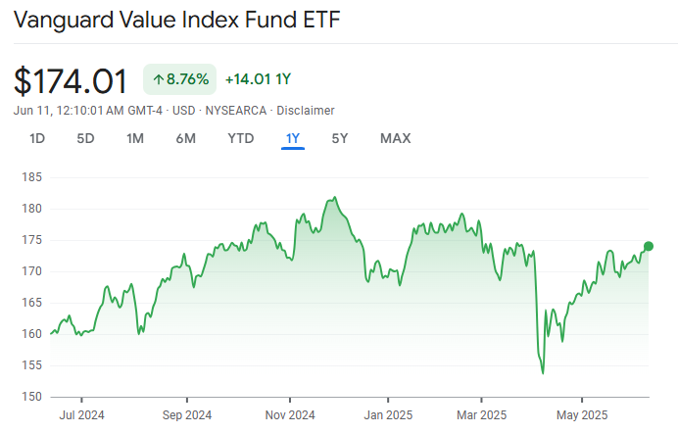Open the 5Y chart view
The height and width of the screenshot is (433, 678).
click(339, 138)
